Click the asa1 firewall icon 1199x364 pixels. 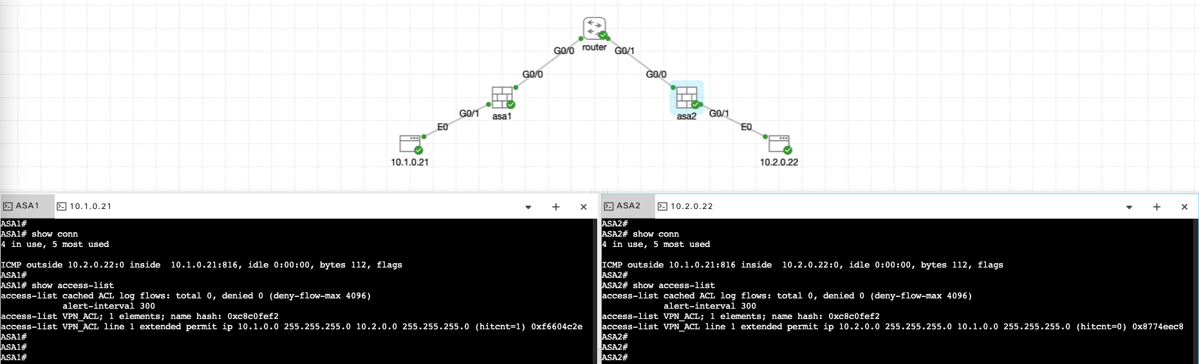tap(502, 98)
